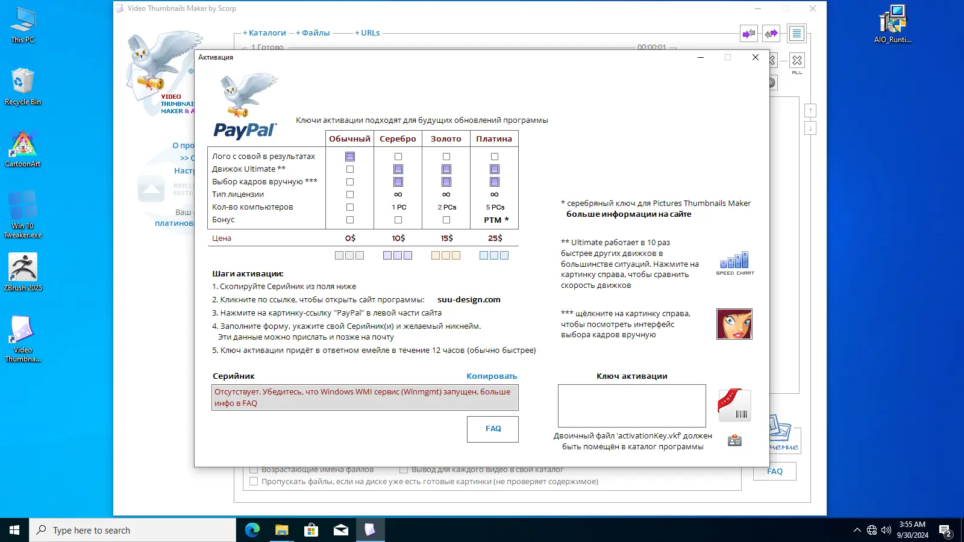The width and height of the screenshot is (964, 542).
Task: Toggle the Обычный checkbox for Лого с собой
Action: click(x=350, y=157)
